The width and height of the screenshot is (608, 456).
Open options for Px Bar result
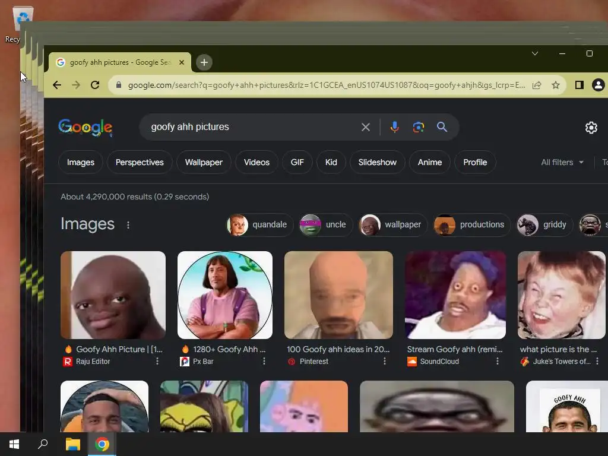coord(264,362)
